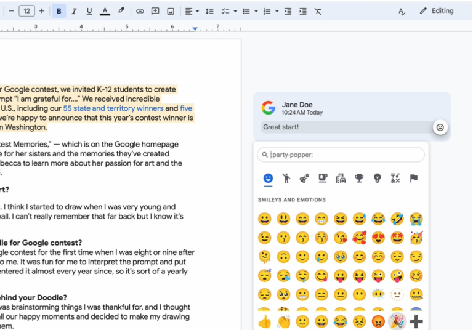Viewport: 473px width, 330px height.
Task: Increase the font size with plus button
Action: pos(42,11)
